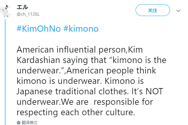Click the @ch_1126L username handle
This screenshot has height=125, width=188.
coord(28,14)
